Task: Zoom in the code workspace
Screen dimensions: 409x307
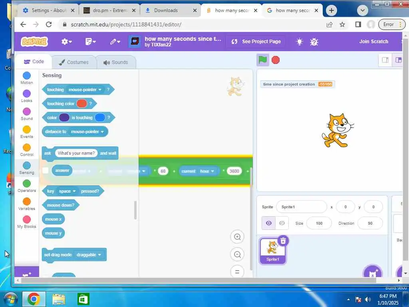Action: [x=237, y=237]
